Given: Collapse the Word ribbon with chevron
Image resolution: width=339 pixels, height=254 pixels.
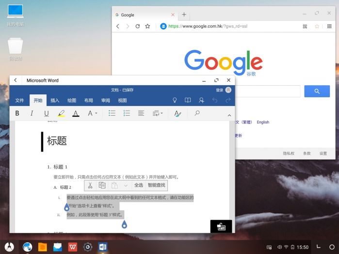Looking at the screenshot, I should 229,115.
